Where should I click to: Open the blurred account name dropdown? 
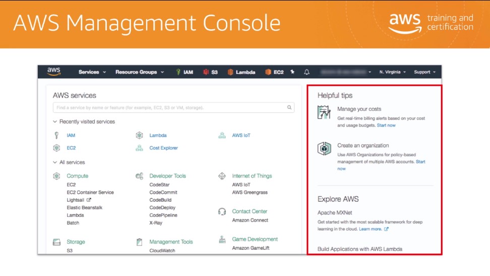(346, 72)
